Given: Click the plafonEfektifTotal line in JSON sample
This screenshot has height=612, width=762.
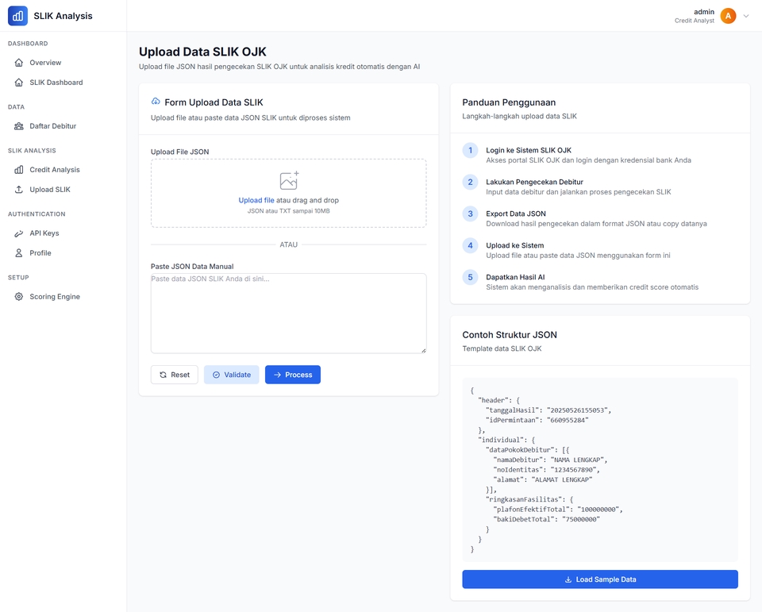Looking at the screenshot, I should click(x=558, y=510).
